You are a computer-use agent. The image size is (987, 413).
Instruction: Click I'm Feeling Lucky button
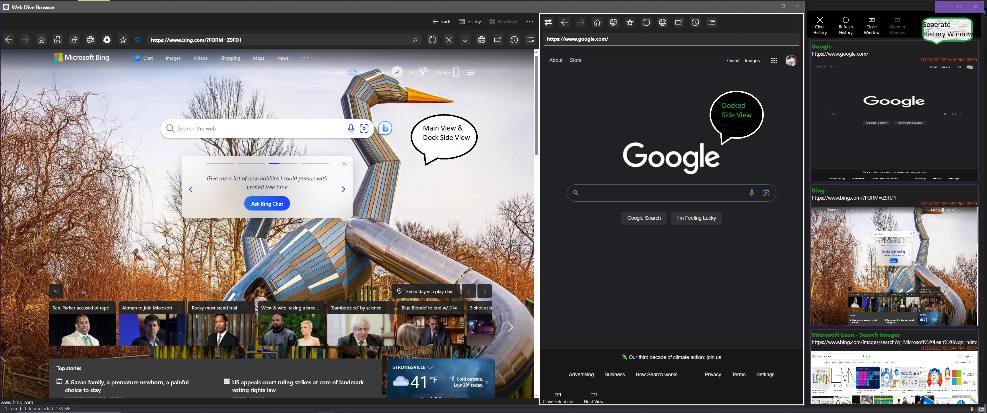696,218
